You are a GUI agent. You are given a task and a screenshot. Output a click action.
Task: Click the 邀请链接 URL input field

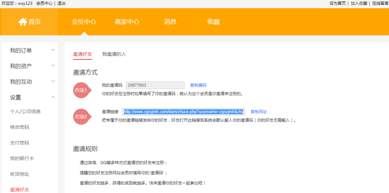(x=183, y=112)
